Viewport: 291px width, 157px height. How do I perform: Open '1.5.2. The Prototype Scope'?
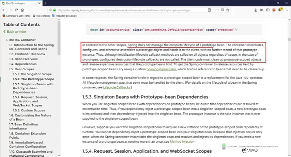(33, 79)
